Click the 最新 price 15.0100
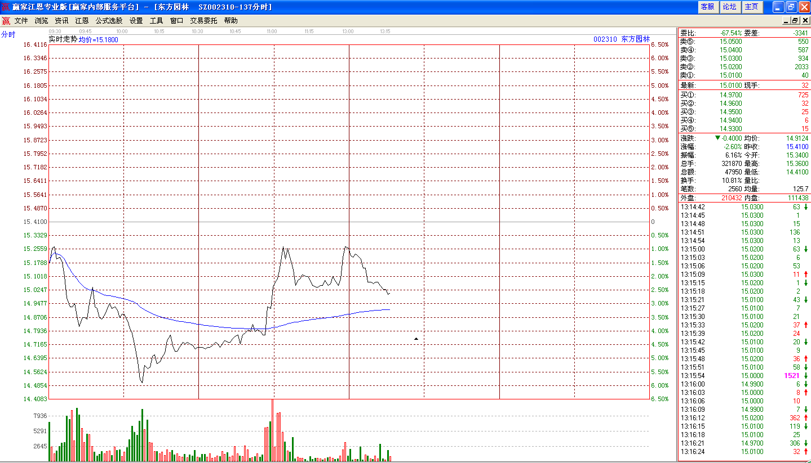811x463 pixels. [731, 86]
